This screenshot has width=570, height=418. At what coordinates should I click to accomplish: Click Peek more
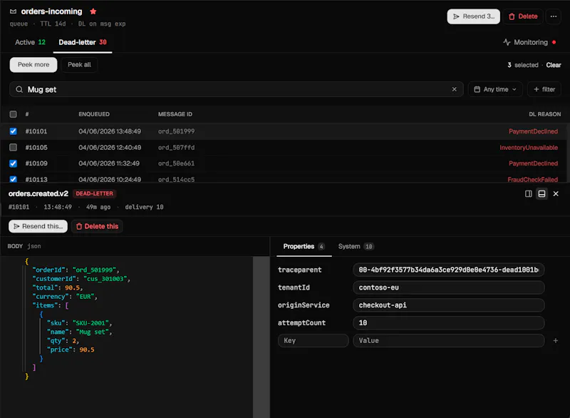point(33,65)
